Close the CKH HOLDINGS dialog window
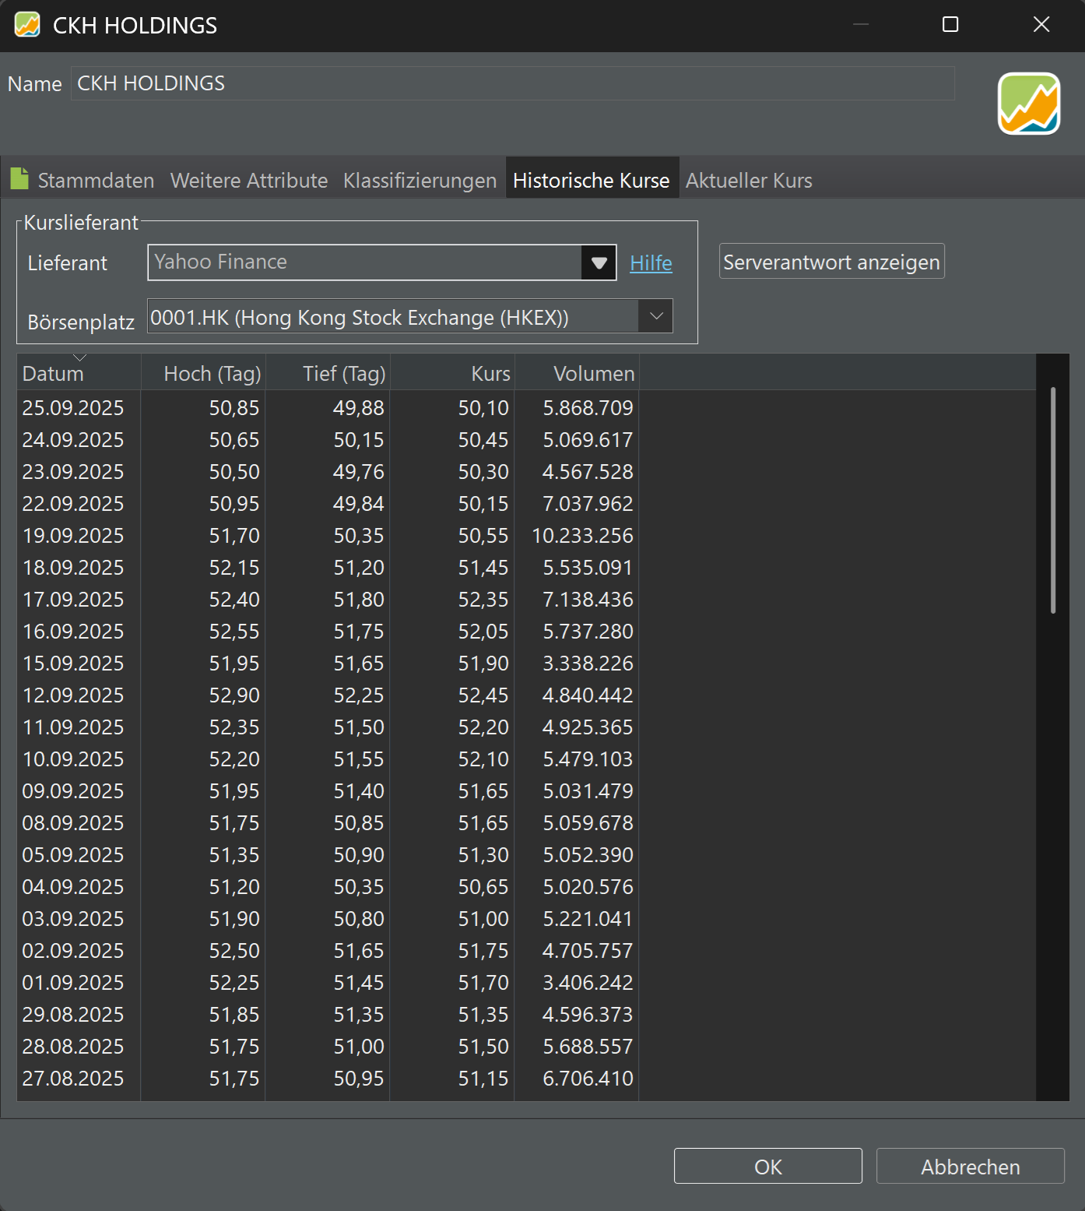Screen dimensions: 1085x1211 coord(1041,25)
